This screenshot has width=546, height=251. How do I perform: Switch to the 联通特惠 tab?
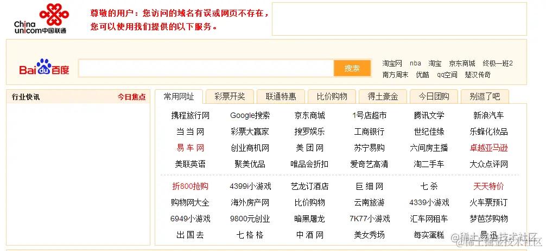coord(281,96)
